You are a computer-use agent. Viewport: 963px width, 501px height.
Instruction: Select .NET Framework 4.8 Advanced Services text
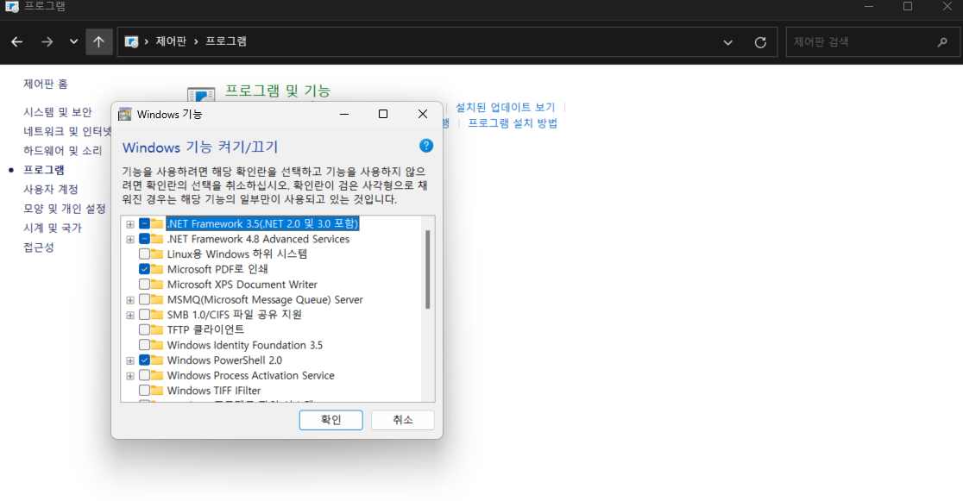(x=258, y=239)
